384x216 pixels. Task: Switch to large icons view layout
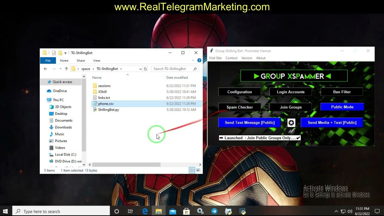(x=198, y=170)
